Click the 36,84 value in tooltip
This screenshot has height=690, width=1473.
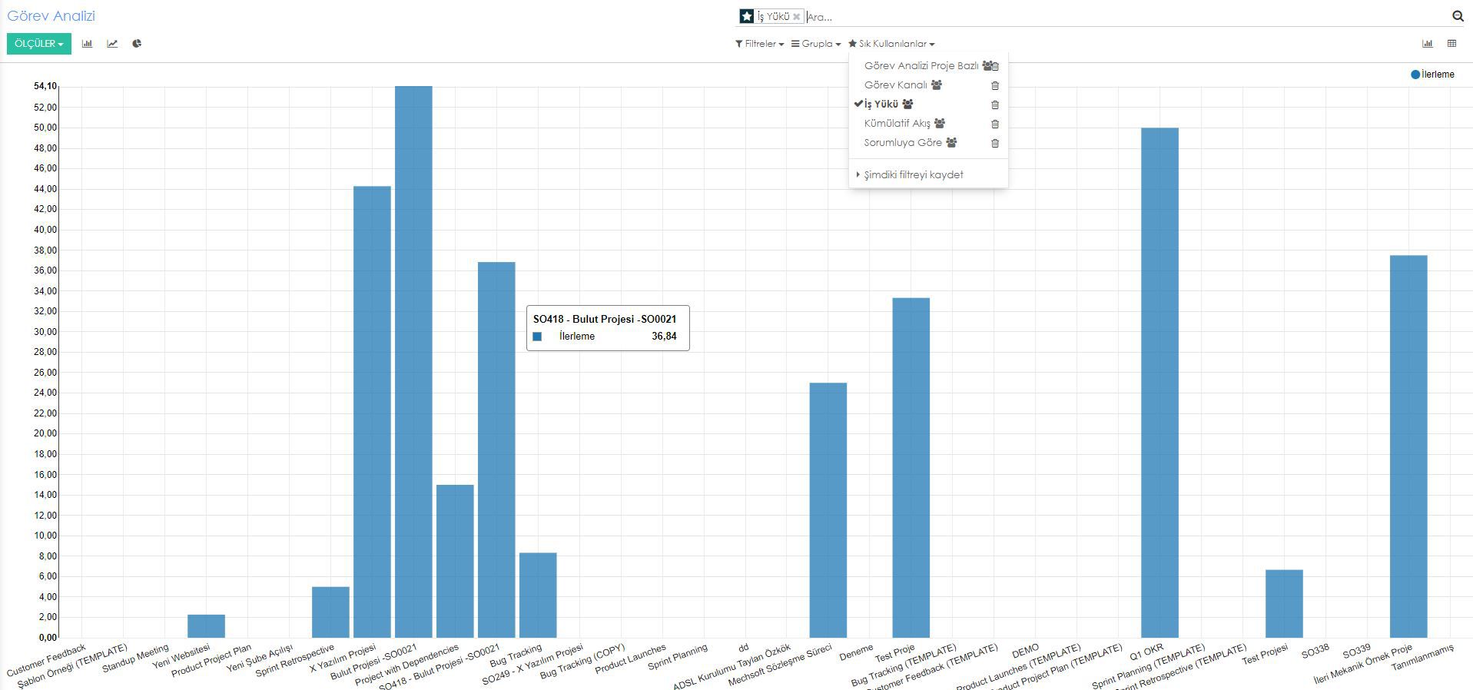[x=664, y=336]
